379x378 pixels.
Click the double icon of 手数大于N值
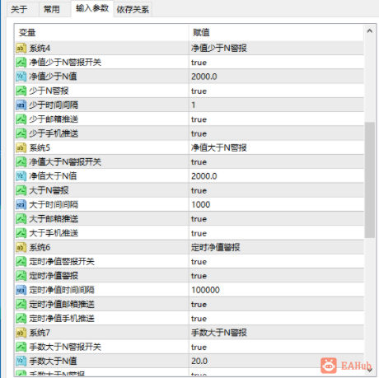21,361
